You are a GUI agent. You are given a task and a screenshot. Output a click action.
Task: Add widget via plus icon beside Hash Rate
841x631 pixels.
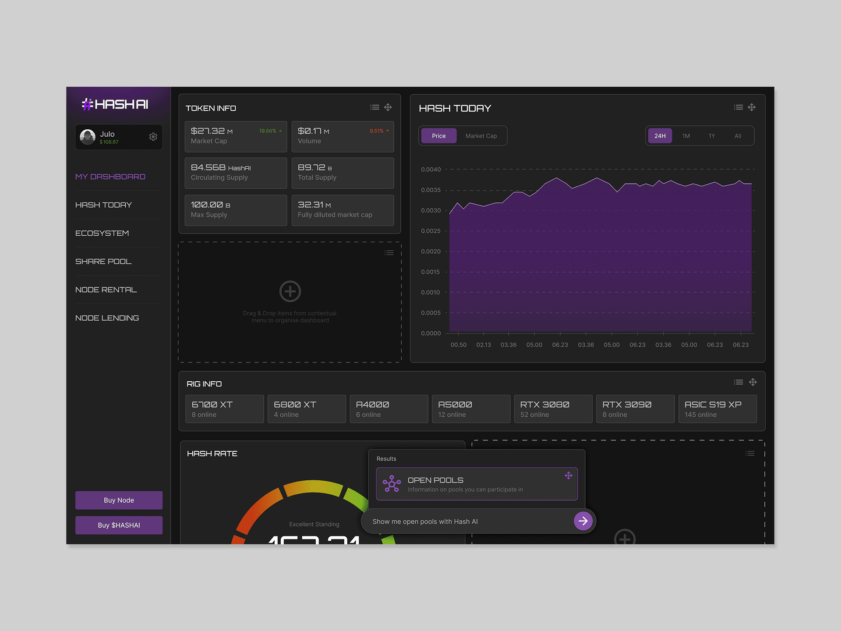point(625,537)
